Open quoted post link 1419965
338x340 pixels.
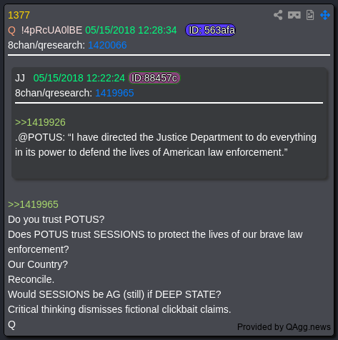(114, 93)
